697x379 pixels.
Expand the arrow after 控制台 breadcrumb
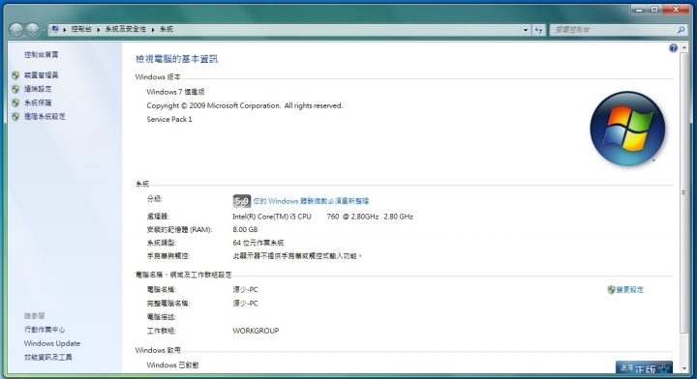point(98,30)
